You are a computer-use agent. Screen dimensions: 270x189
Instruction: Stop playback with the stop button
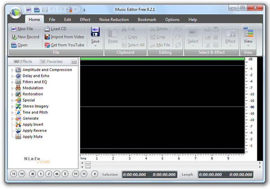32,174
